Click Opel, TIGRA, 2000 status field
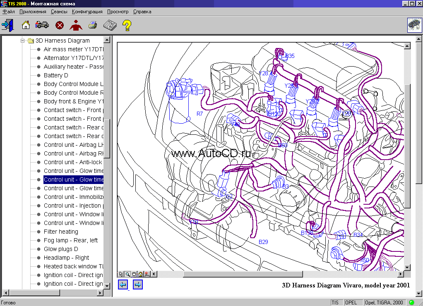423x306 pixels. (385, 303)
